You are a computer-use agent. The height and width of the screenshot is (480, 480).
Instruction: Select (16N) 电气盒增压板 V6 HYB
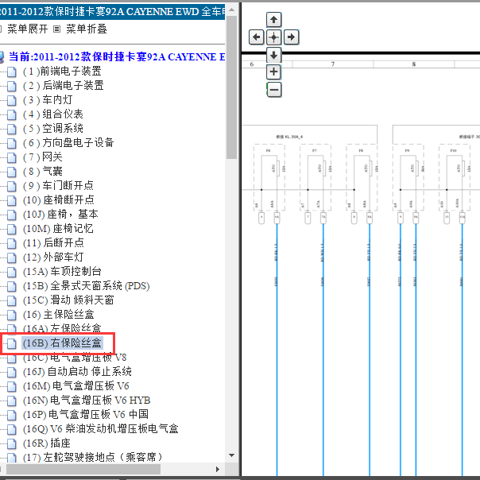tap(87, 401)
